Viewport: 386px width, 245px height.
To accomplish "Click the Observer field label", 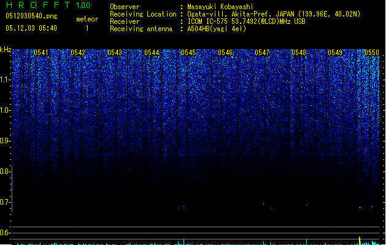I will (125, 7).
